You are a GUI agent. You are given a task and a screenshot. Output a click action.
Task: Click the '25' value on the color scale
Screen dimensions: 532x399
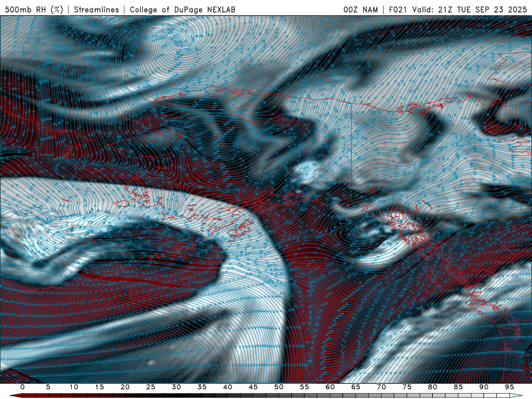pyautogui.click(x=151, y=387)
